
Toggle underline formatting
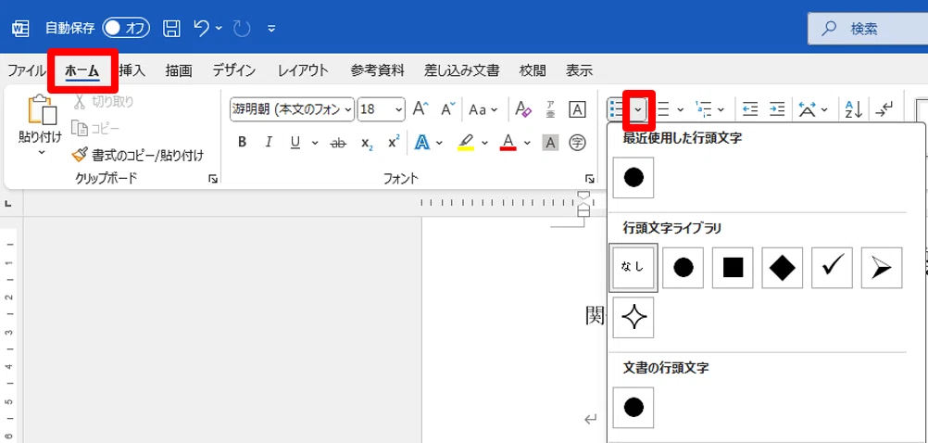(x=295, y=142)
